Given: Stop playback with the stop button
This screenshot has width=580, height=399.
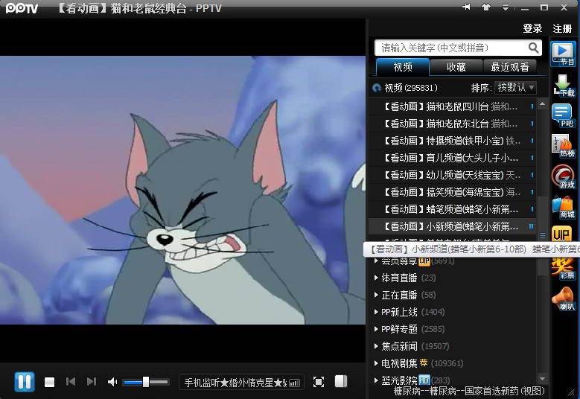Looking at the screenshot, I should tap(50, 382).
